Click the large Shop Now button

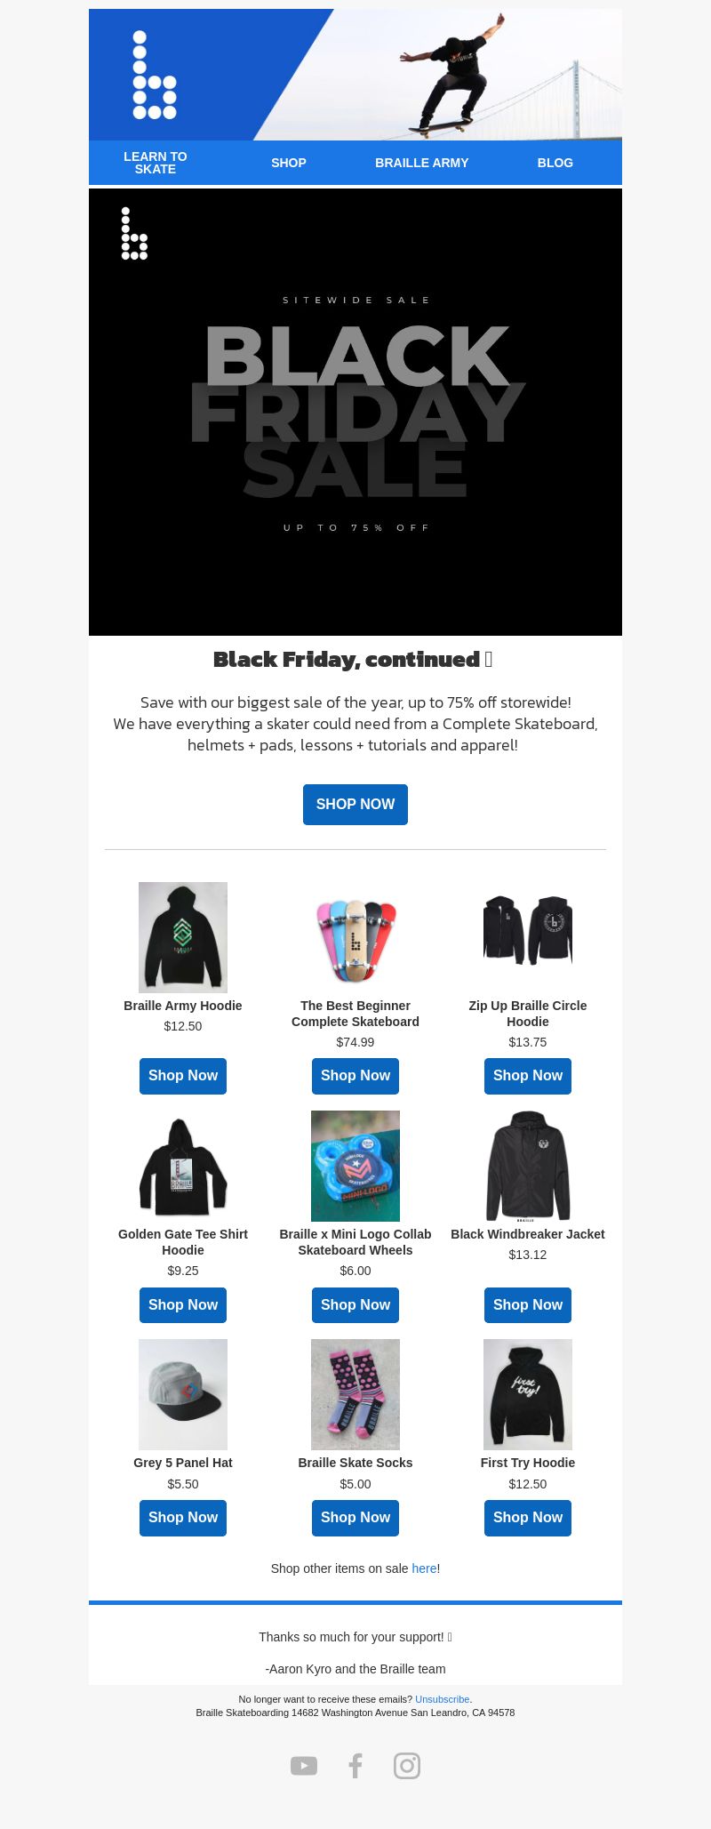pos(355,805)
